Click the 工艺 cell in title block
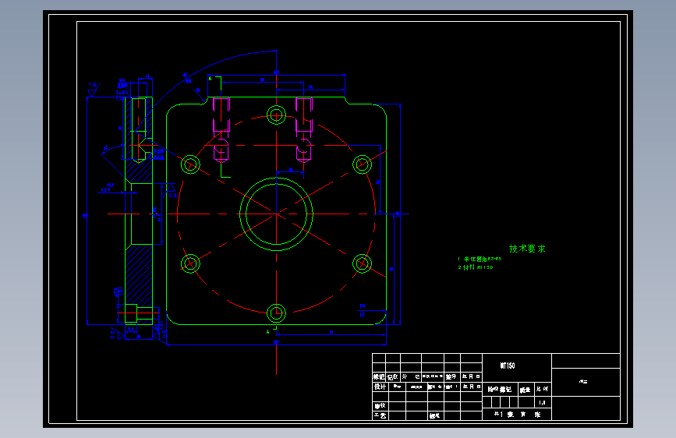This screenshot has height=438, width=676. (x=380, y=415)
